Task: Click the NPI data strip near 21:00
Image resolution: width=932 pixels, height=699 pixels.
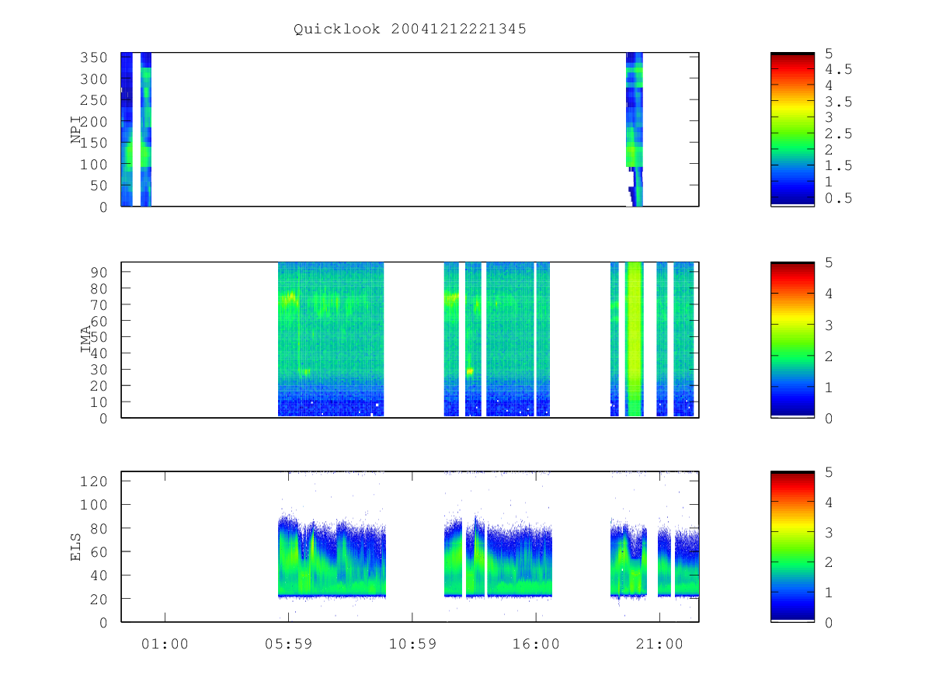Action: click(635, 129)
